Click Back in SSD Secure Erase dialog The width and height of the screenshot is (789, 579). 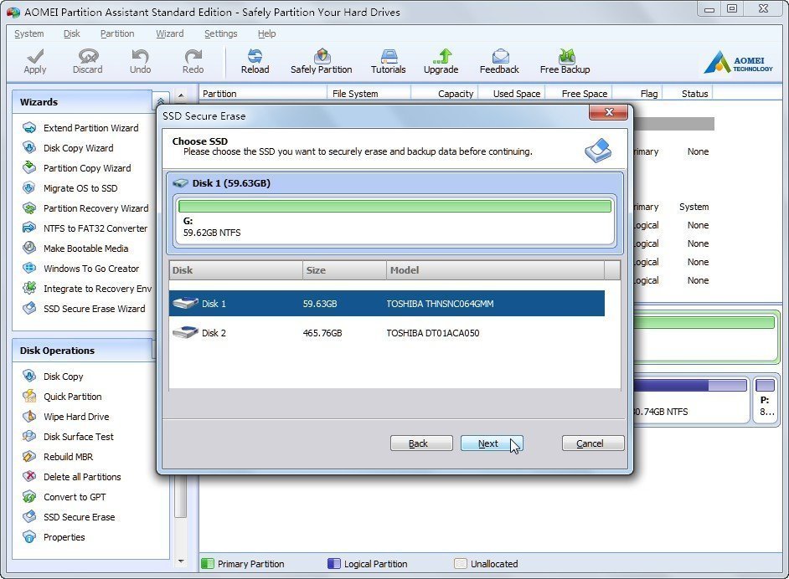[x=421, y=443]
